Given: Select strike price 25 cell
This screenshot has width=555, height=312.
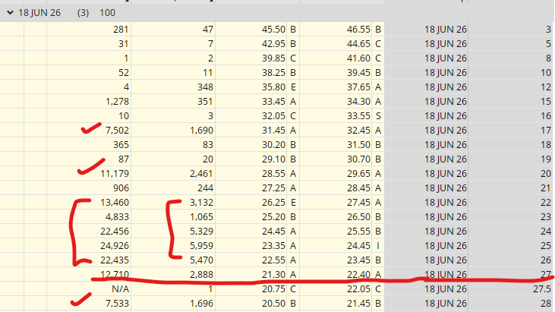Looking at the screenshot, I should (x=546, y=246).
